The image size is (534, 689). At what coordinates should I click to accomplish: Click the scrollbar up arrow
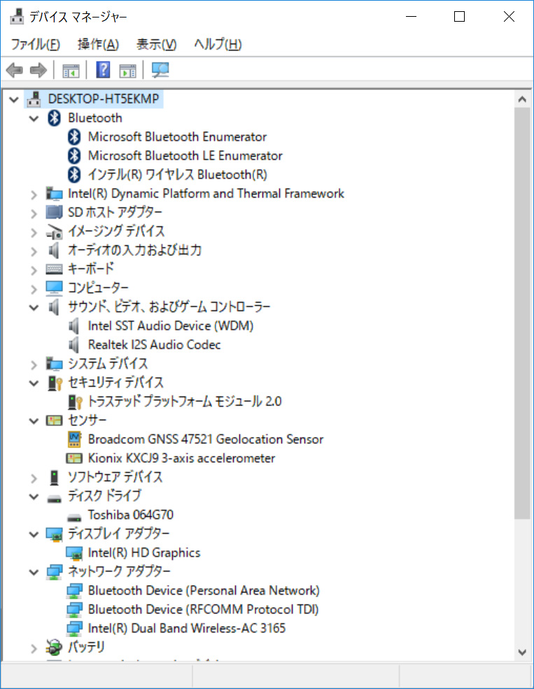522,99
